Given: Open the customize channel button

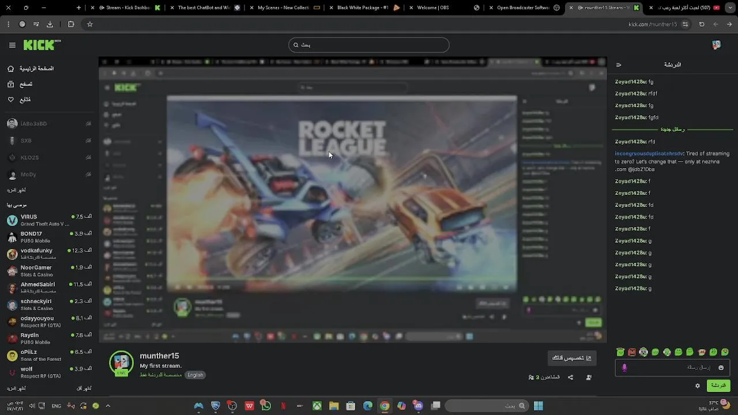Looking at the screenshot, I should (x=571, y=358).
